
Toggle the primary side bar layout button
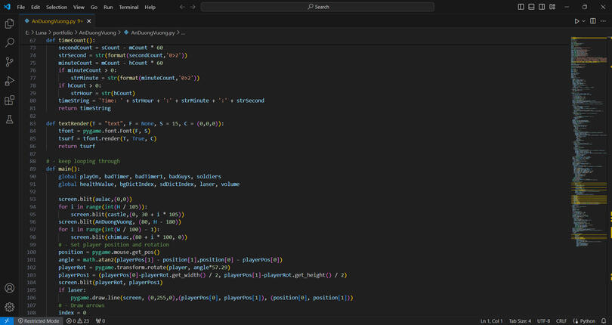pyautogui.click(x=521, y=7)
